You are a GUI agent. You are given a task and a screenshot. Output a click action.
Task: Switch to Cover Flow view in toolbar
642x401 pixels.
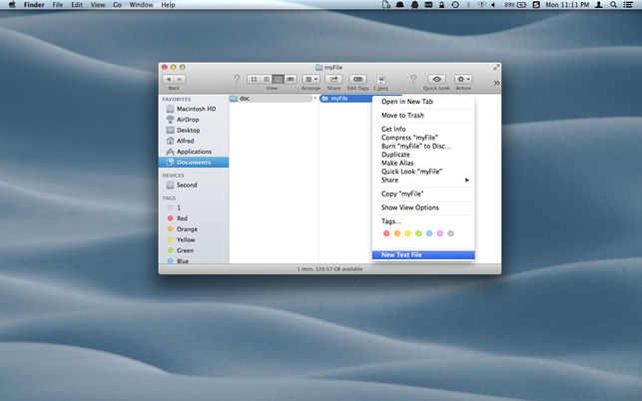[x=291, y=79]
